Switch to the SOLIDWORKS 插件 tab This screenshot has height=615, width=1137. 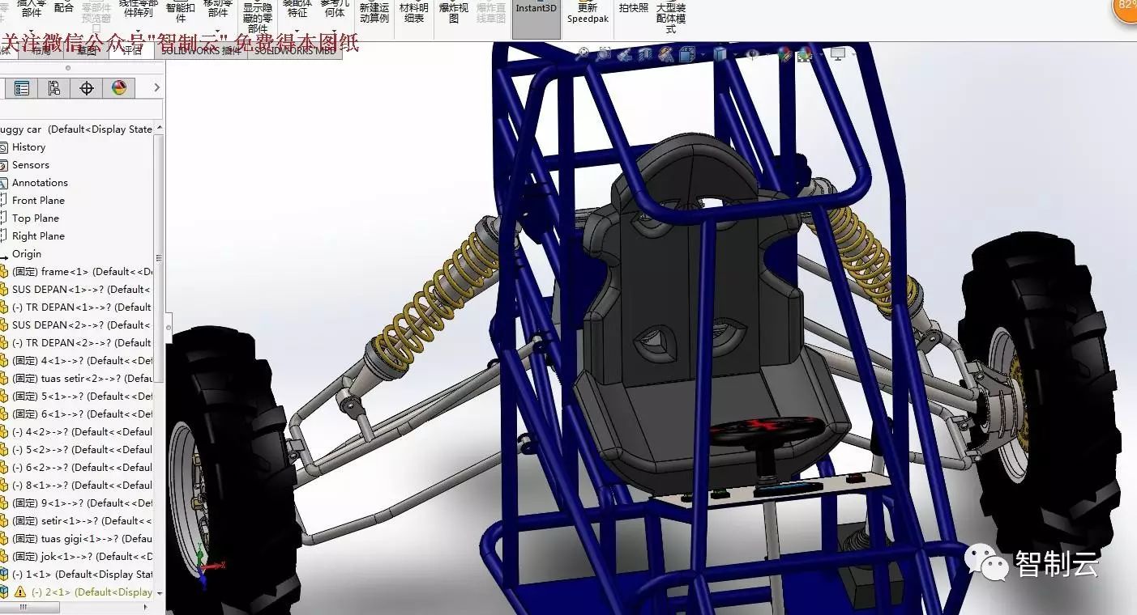tap(201, 50)
